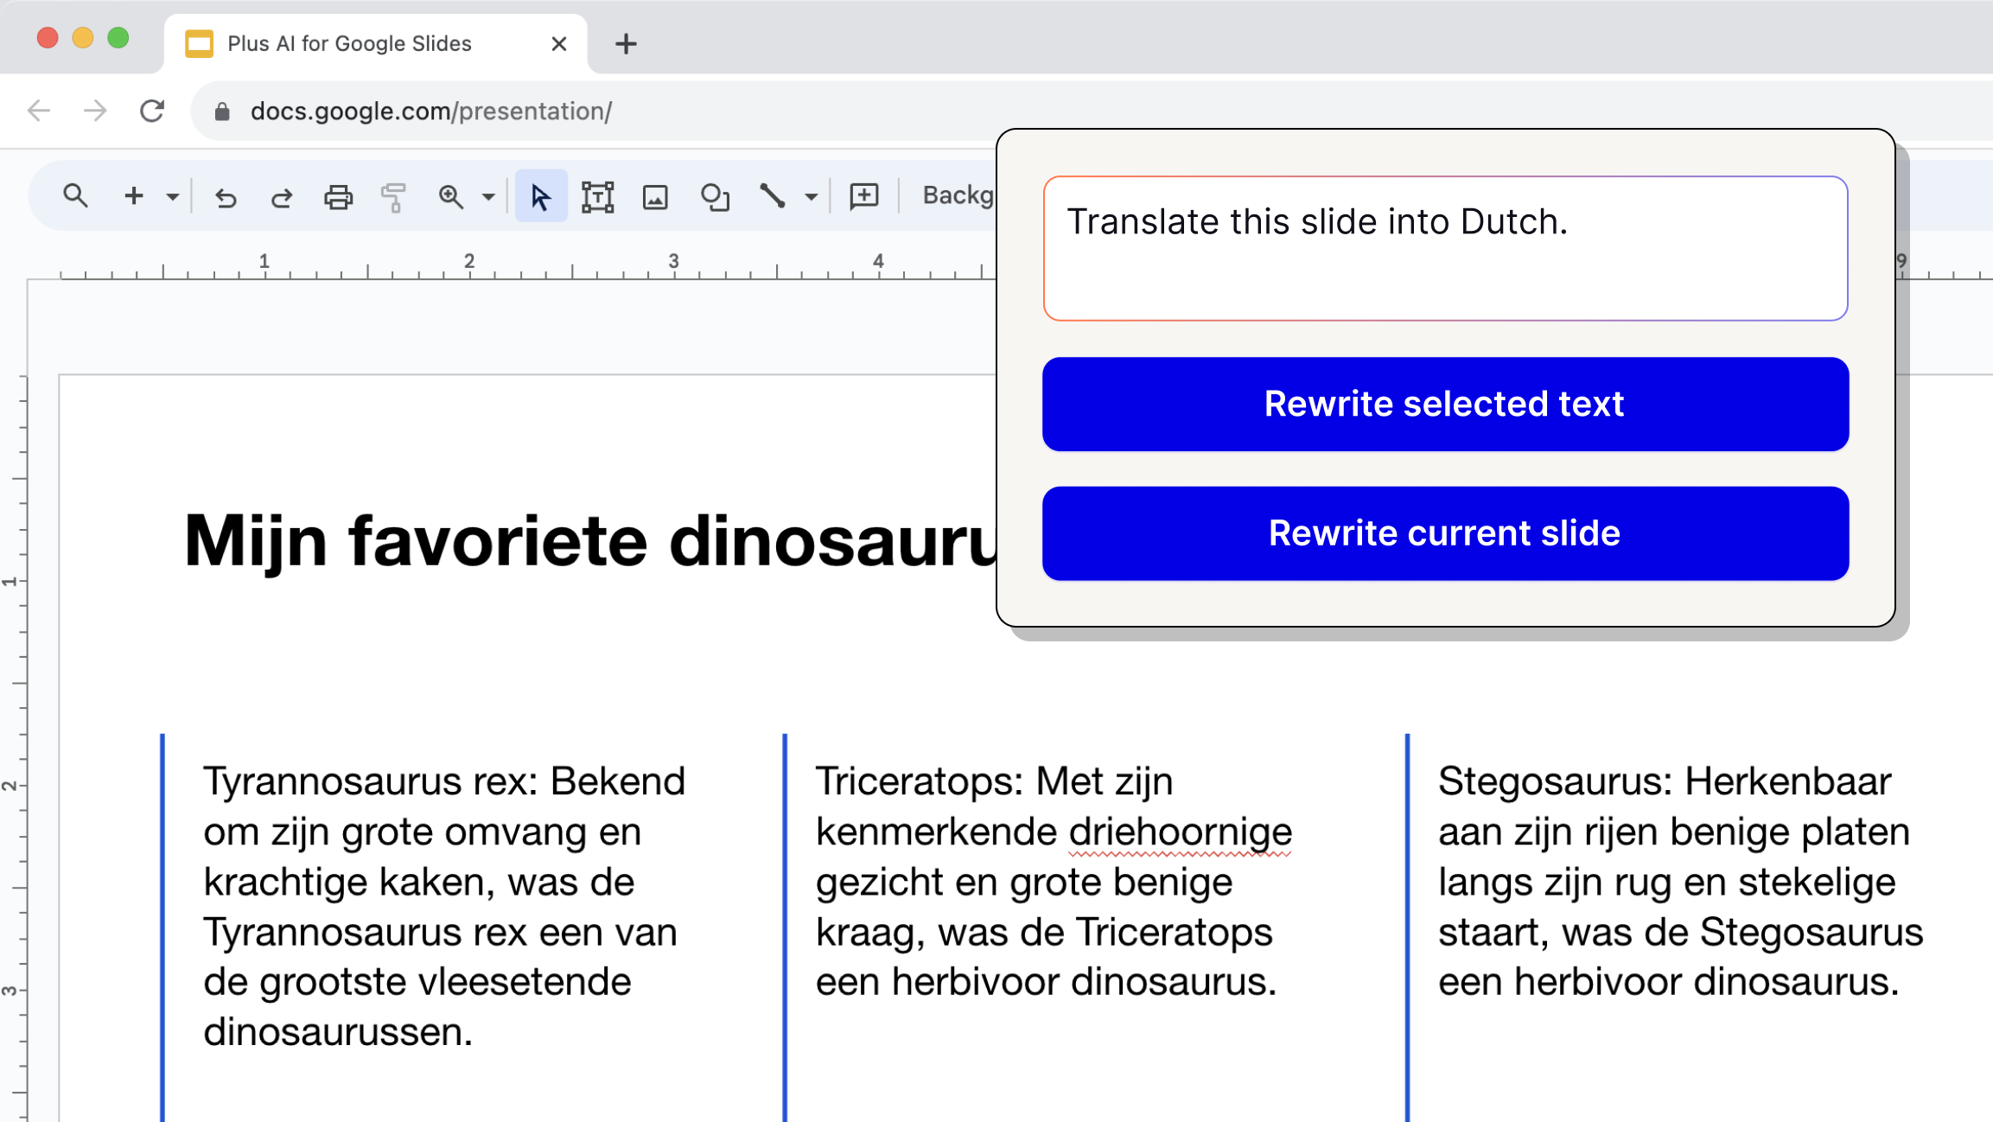Click the site lock icon

(222, 112)
